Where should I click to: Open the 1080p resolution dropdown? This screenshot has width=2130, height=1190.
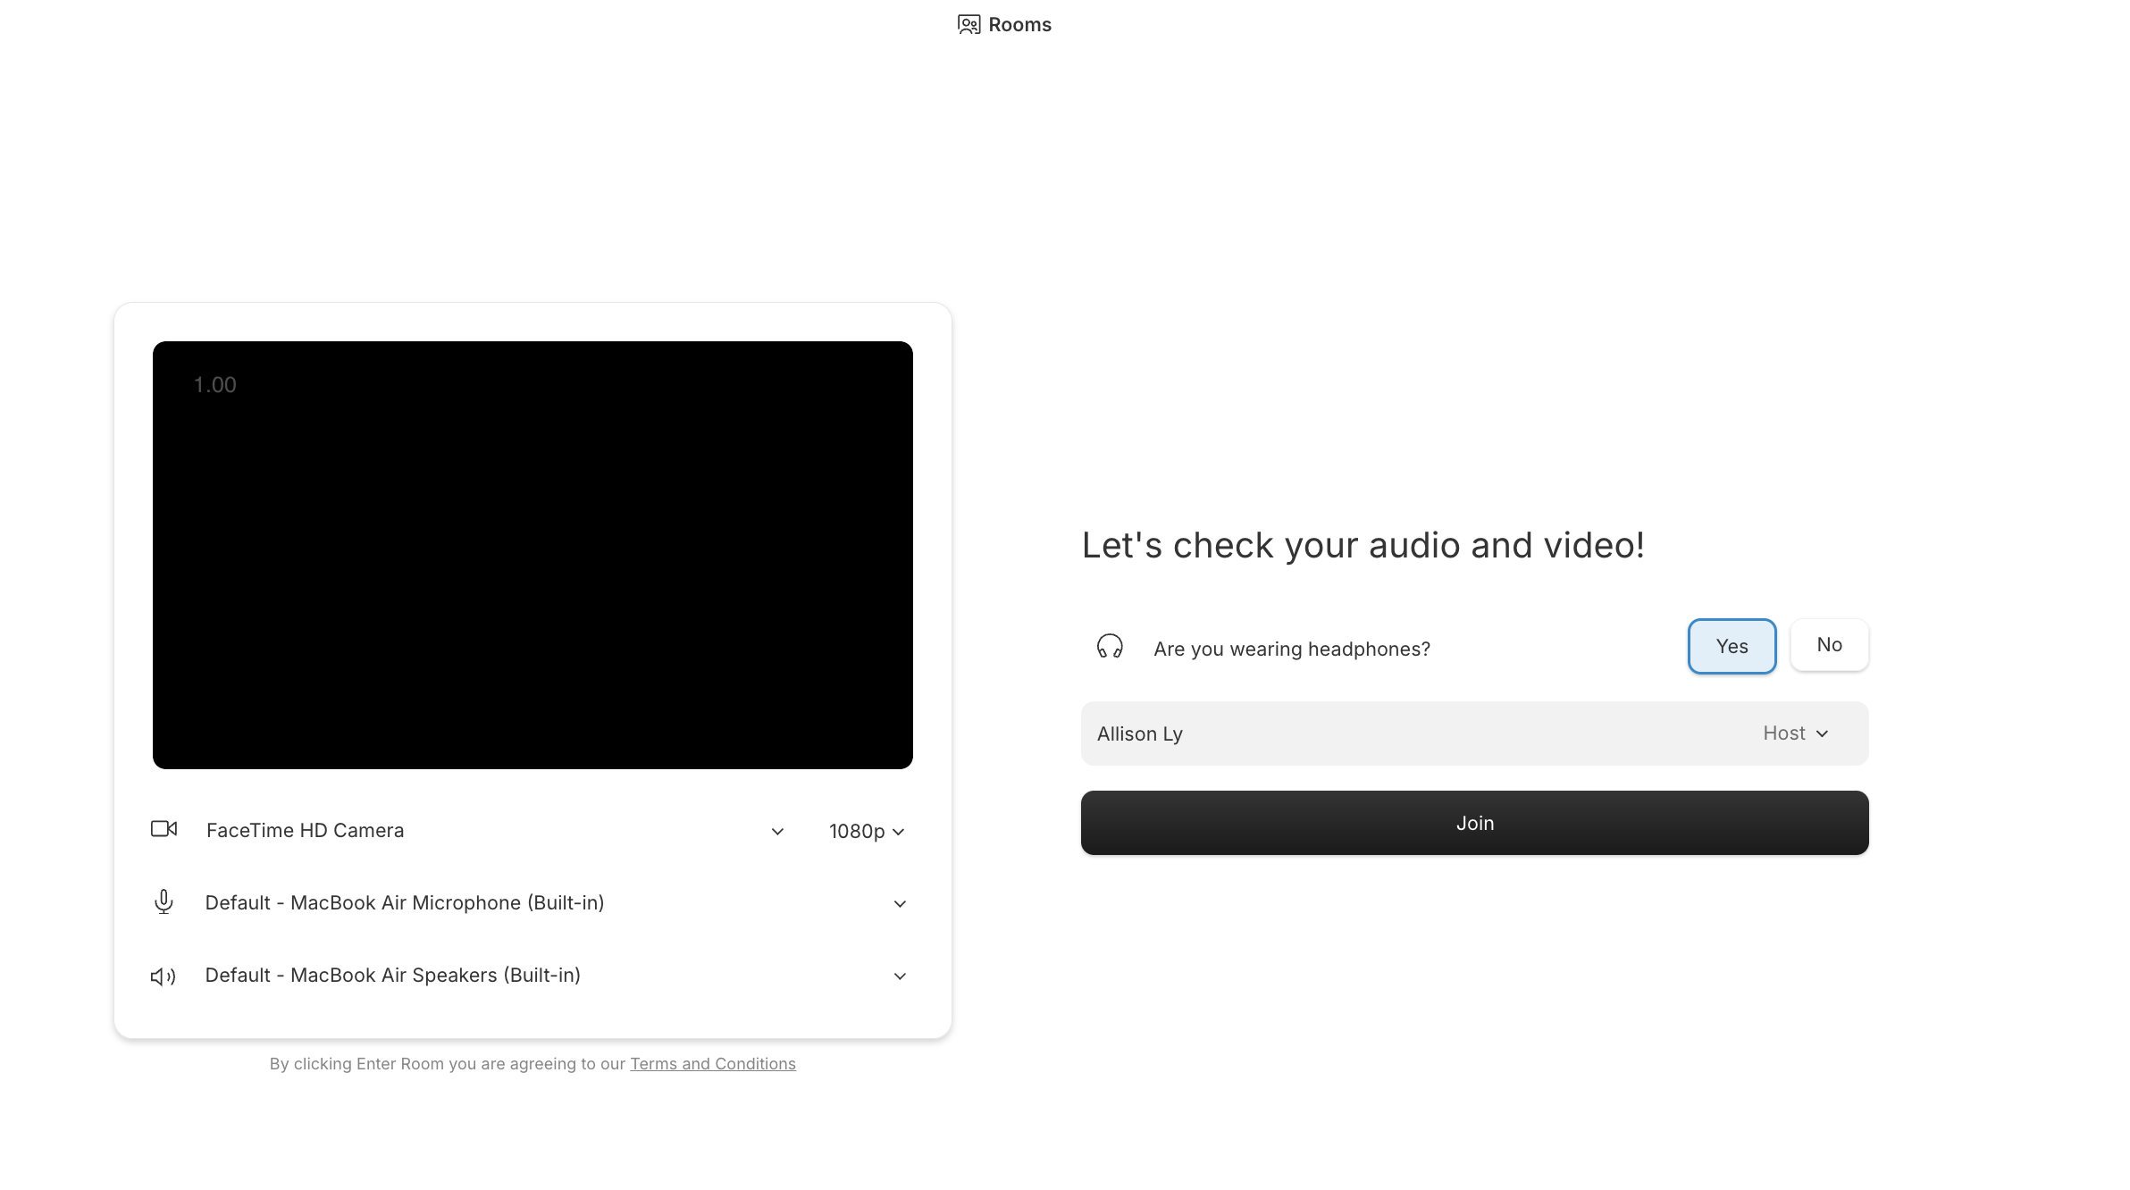[867, 832]
